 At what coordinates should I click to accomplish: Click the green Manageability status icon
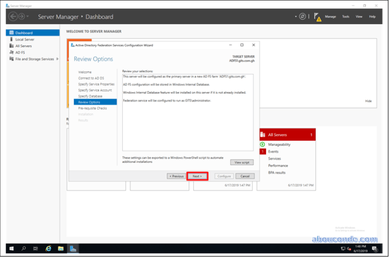pyautogui.click(x=263, y=144)
